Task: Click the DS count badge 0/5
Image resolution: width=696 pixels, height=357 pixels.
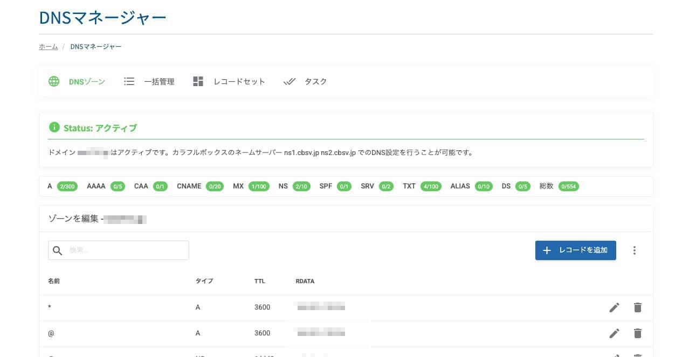Action: coord(522,186)
